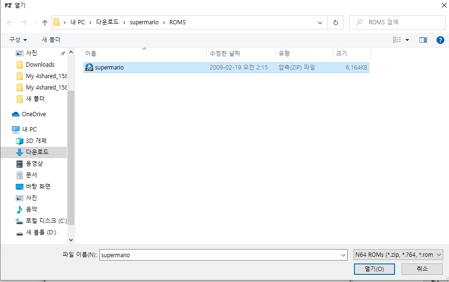The image size is (449, 282).
Task: Click the pin icon next to 사진
Action: (63, 53)
